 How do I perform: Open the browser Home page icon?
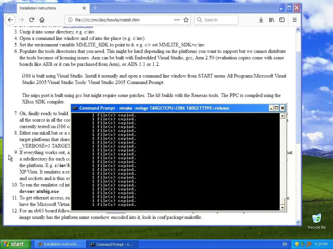(42, 20)
